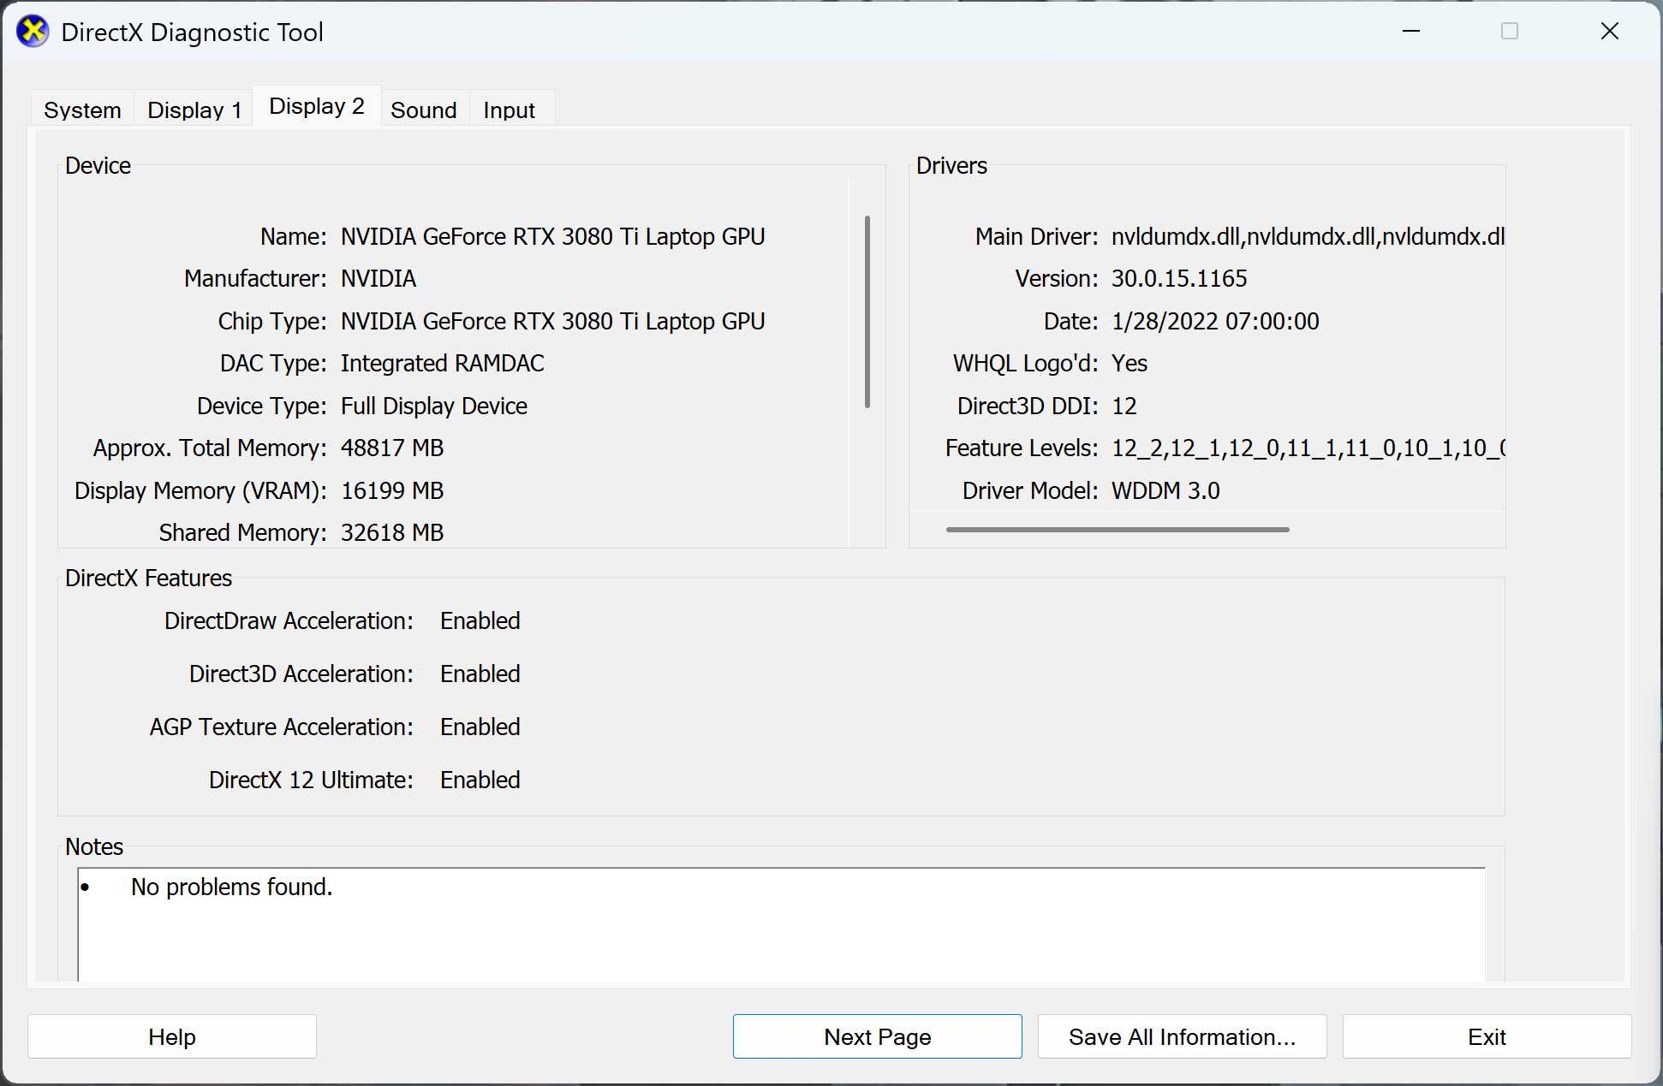The height and width of the screenshot is (1086, 1663).
Task: Click the DirectX Diagnostic Tool title bar icon
Action: coord(33,31)
